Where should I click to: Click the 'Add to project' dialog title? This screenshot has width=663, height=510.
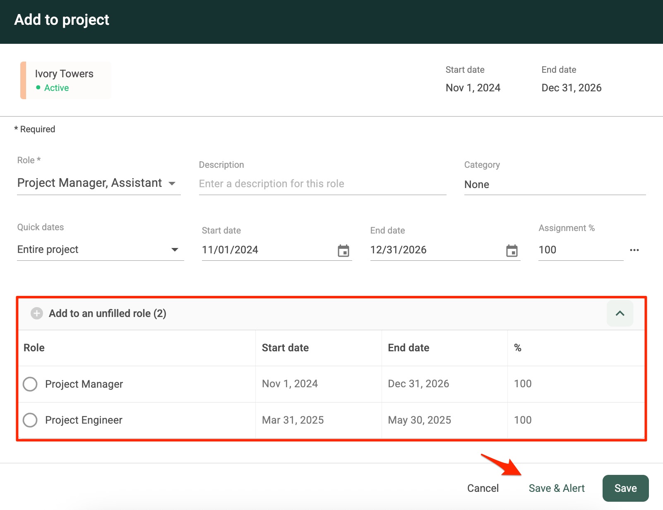(62, 20)
